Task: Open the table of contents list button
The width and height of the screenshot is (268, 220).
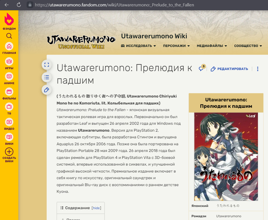Action: [47, 77]
